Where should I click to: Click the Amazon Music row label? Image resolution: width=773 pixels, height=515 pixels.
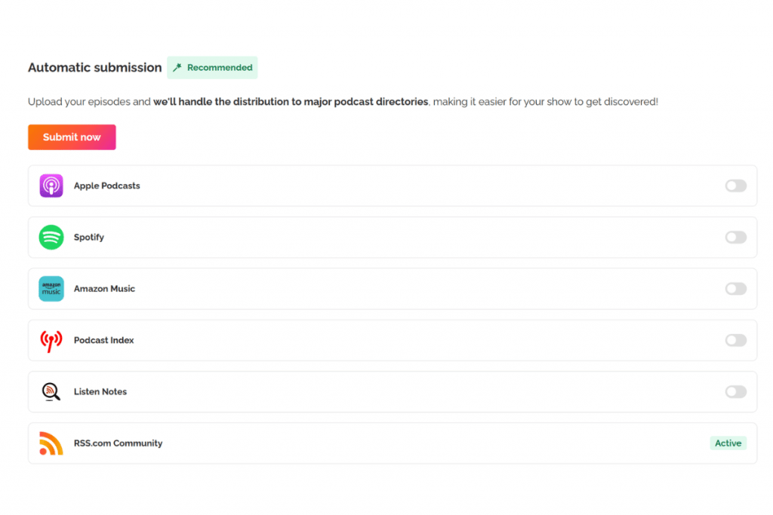[x=104, y=289]
